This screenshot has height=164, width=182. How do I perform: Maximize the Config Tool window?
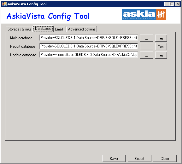tap(172, 4)
